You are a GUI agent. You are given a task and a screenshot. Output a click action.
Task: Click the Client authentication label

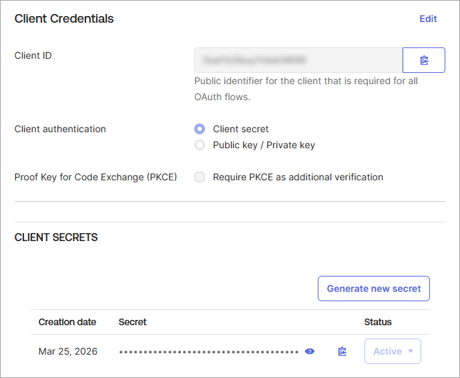(x=60, y=129)
